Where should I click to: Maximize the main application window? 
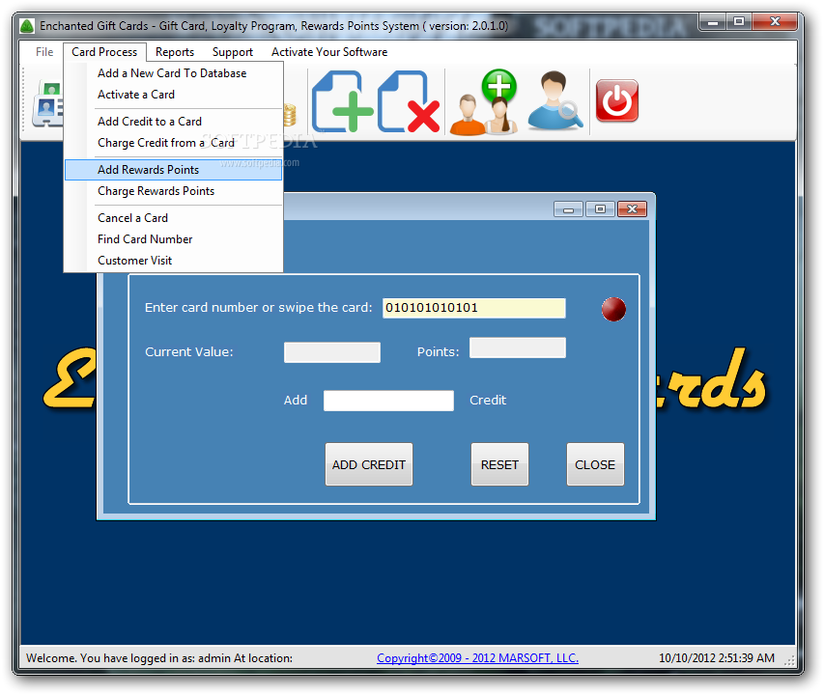point(739,22)
